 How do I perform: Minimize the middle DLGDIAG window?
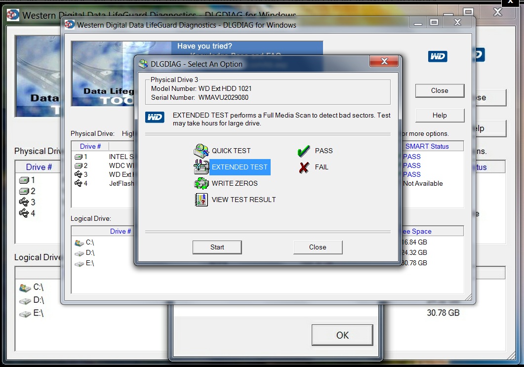tap(418, 23)
